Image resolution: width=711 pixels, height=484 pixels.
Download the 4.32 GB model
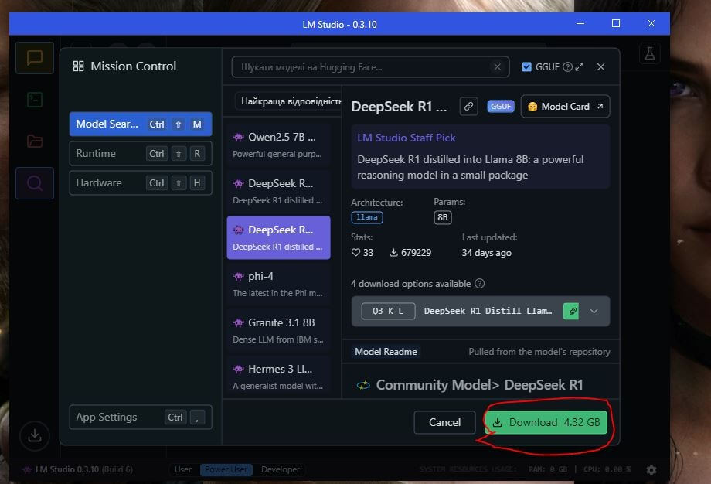coord(546,422)
